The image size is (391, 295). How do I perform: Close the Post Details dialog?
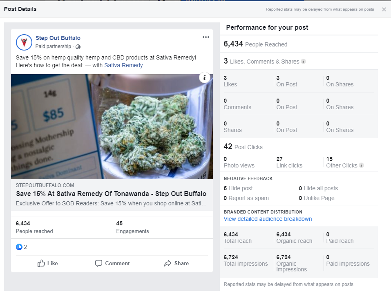384,9
